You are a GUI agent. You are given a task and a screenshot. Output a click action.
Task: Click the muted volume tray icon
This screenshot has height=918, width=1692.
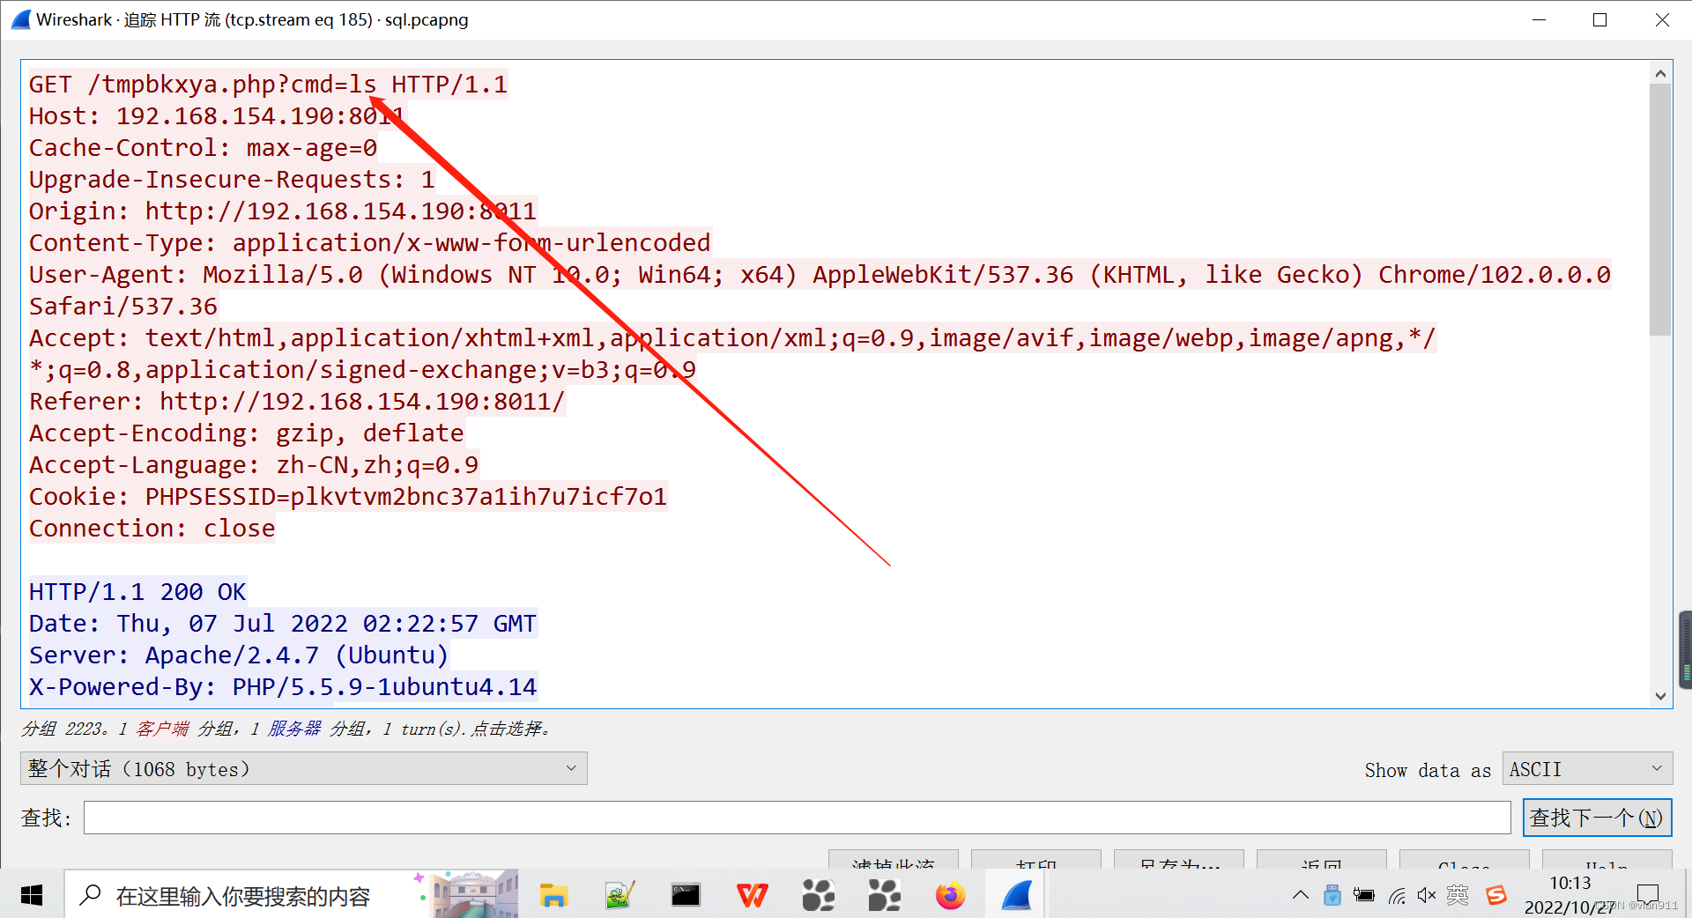pyautogui.click(x=1427, y=896)
